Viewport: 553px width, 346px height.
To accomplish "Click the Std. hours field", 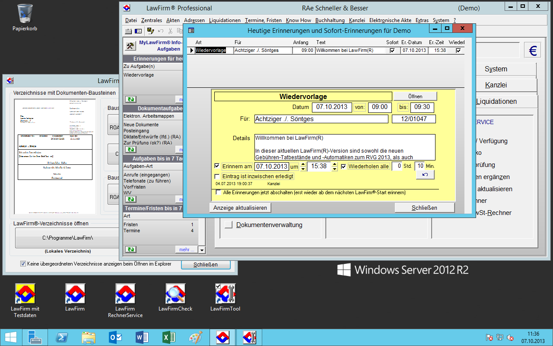I will tap(397, 166).
